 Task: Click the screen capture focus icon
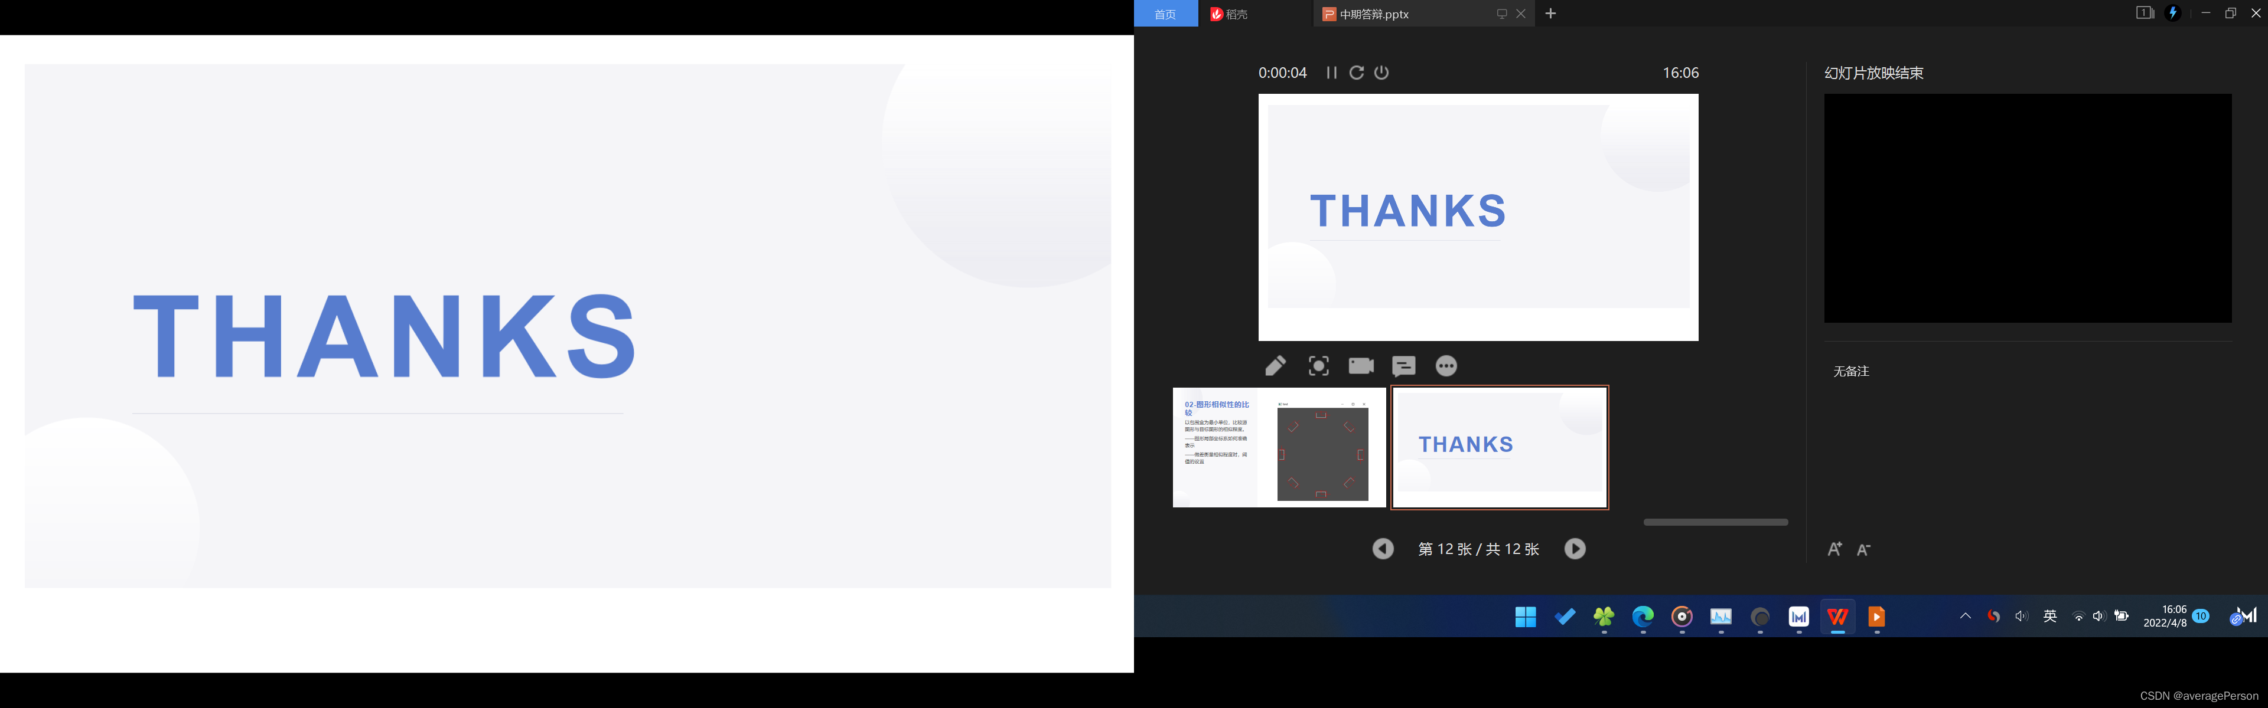(1318, 366)
